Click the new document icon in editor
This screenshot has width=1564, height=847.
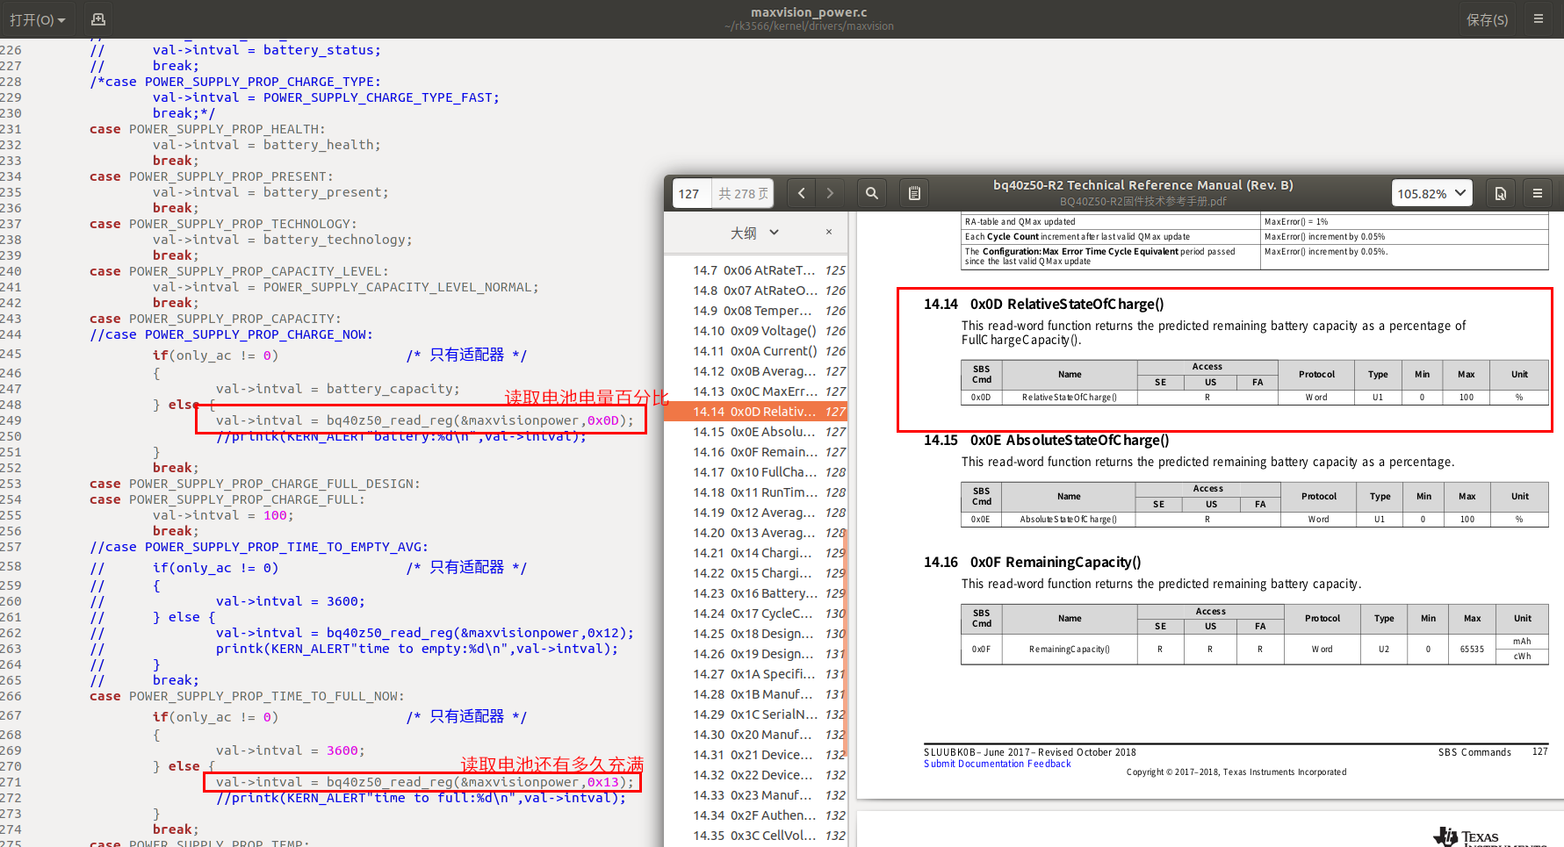coord(98,19)
